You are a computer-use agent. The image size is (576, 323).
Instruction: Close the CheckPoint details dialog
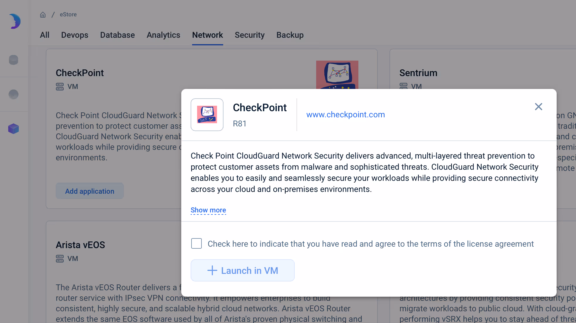point(538,106)
